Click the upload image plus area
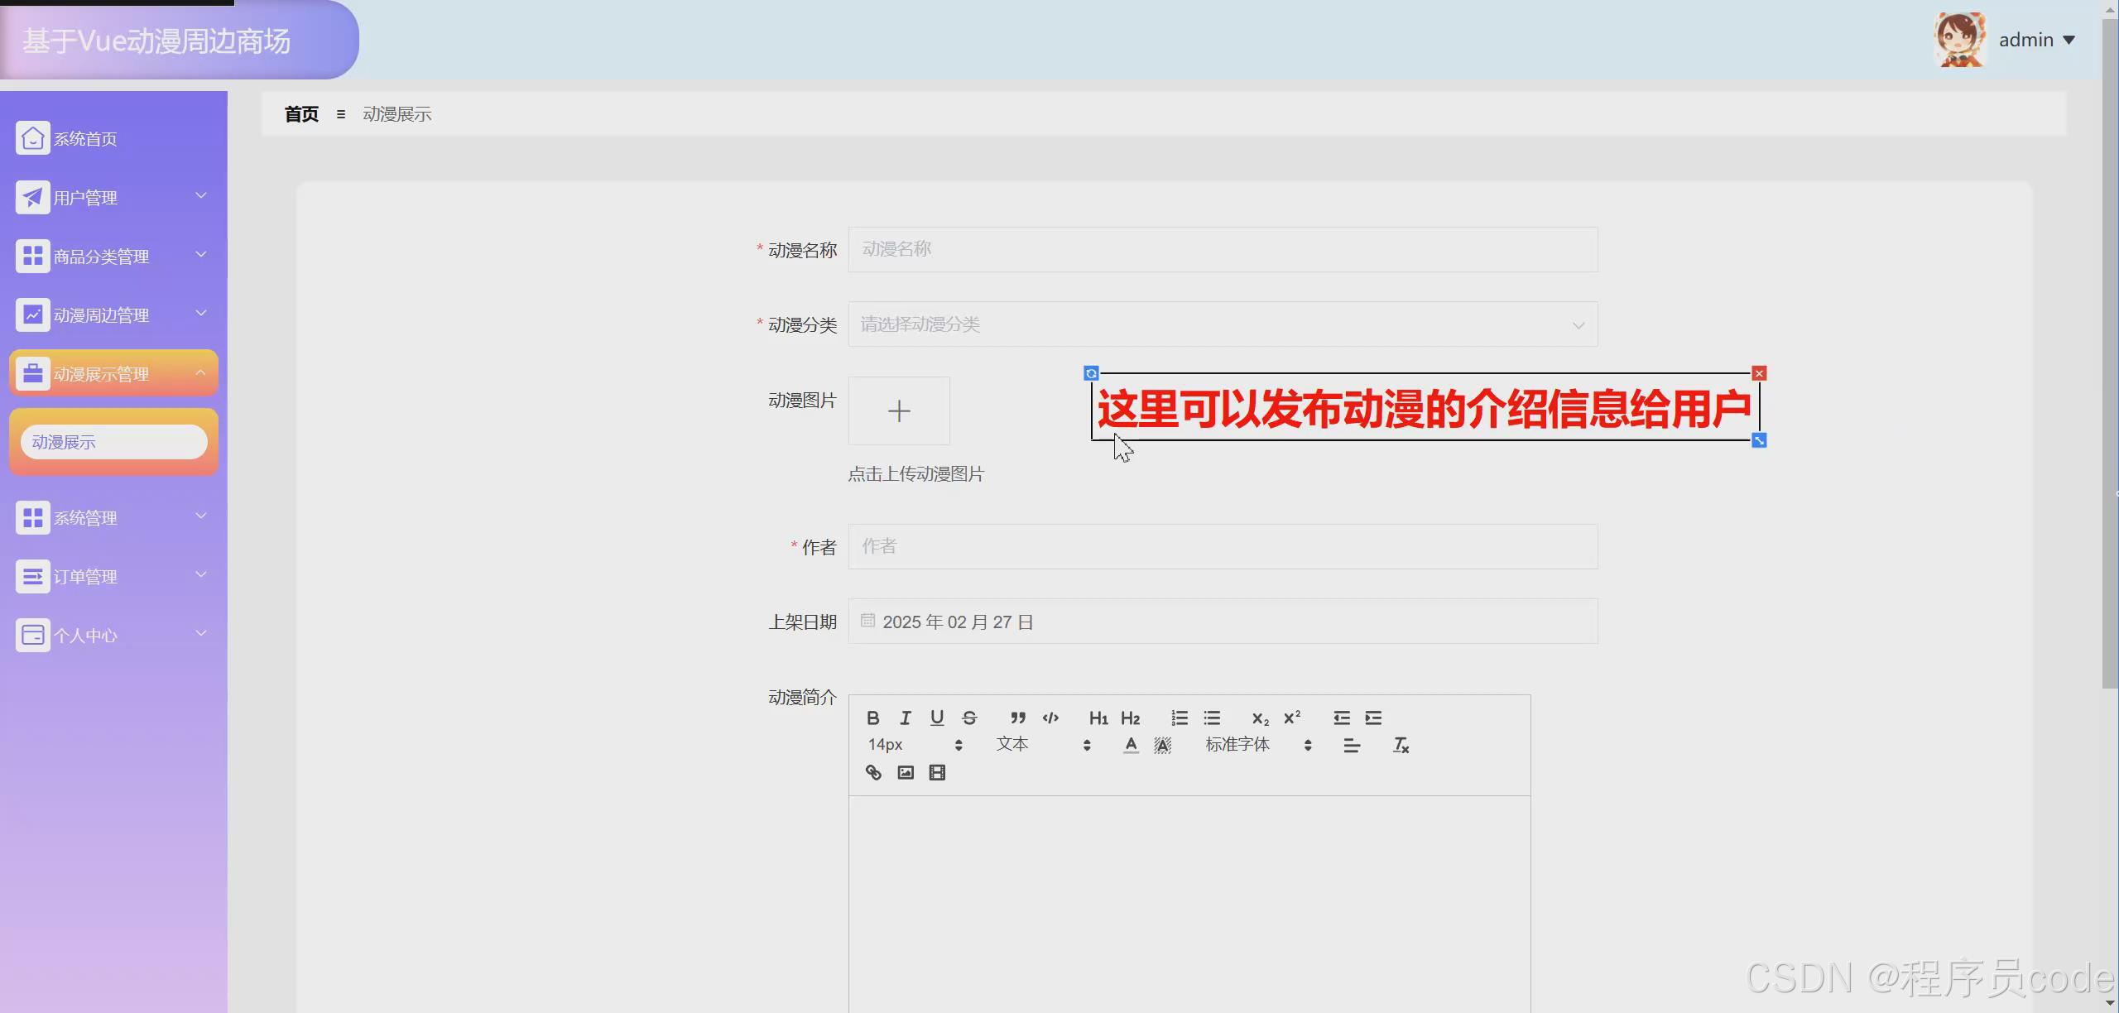Screen dimensions: 2119x1013 pyautogui.click(x=899, y=410)
